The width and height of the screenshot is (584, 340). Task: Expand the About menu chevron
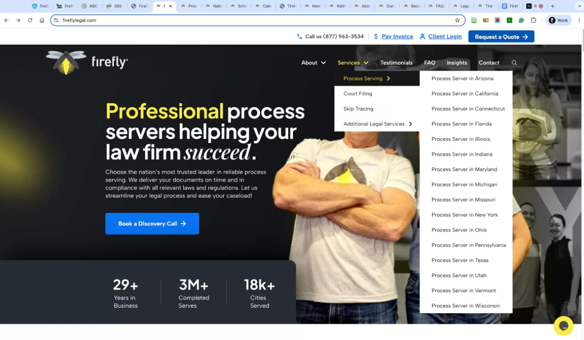[x=323, y=63]
